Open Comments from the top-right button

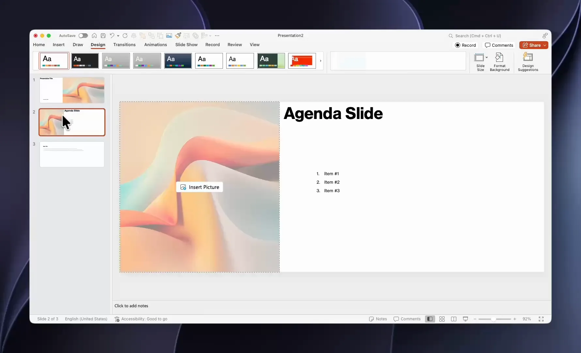click(x=499, y=45)
